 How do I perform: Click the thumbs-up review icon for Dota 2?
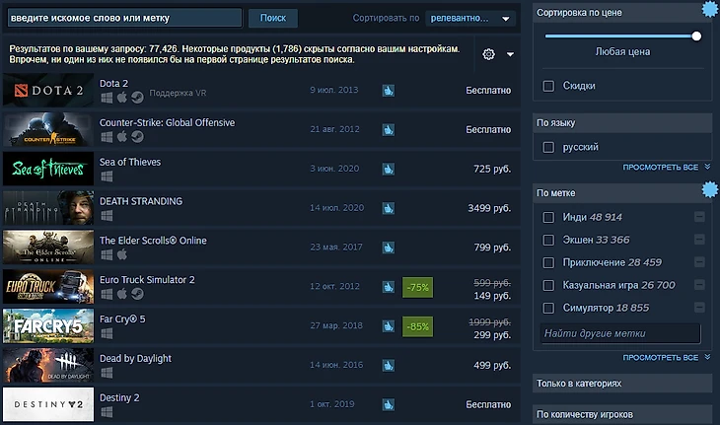(x=389, y=91)
